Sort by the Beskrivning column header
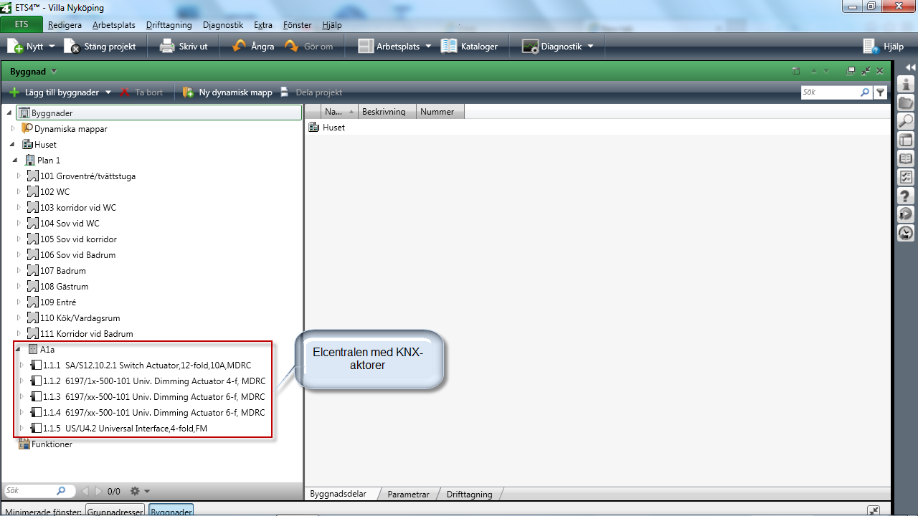This screenshot has width=918, height=516. click(x=387, y=112)
